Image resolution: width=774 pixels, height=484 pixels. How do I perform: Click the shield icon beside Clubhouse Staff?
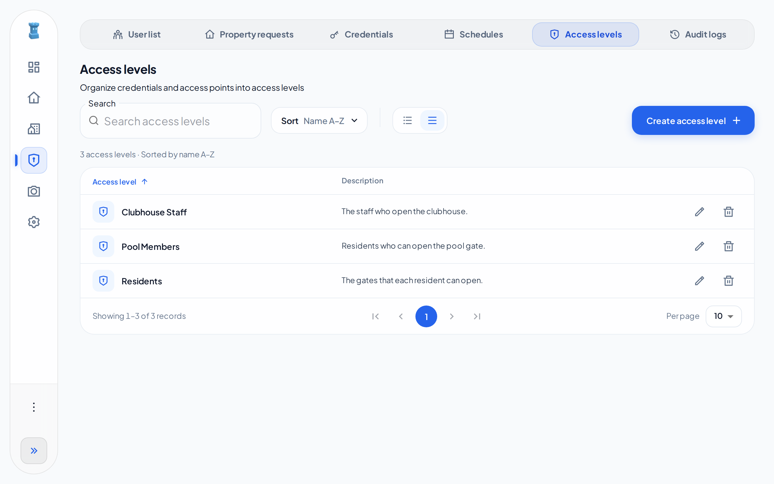103,211
